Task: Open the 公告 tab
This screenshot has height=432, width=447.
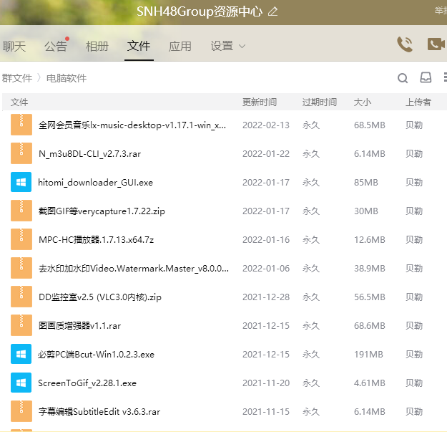Action: pos(56,47)
